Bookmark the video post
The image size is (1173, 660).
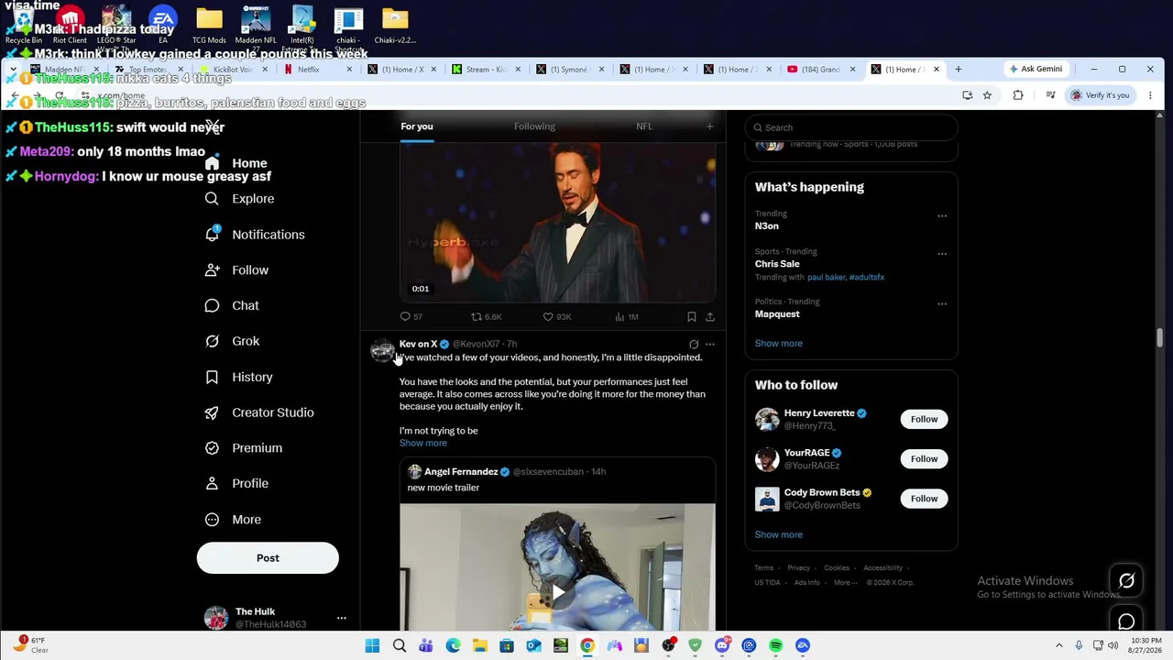pos(692,317)
